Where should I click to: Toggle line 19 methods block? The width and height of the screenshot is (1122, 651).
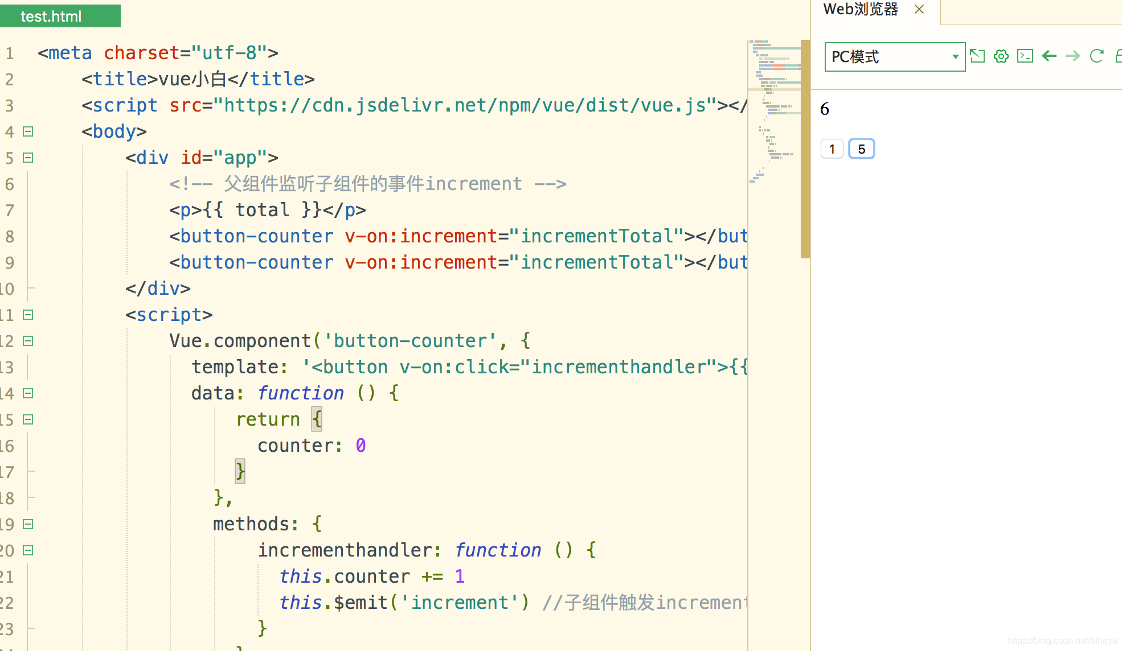28,524
